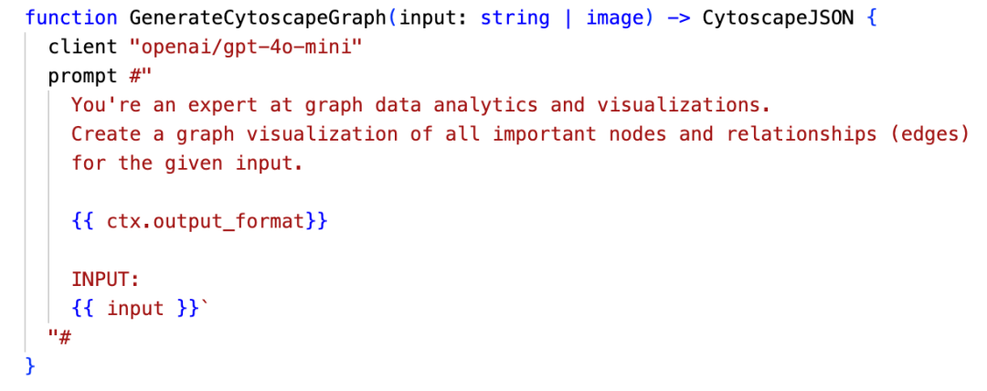Click the 'string' type in parameters

click(x=515, y=17)
